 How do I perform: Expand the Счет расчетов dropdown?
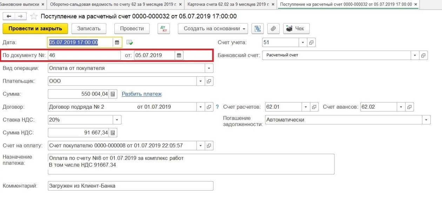click(x=306, y=107)
